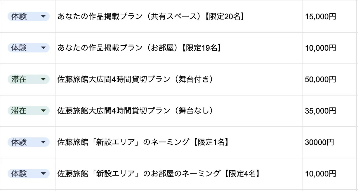Select the あなたの作品掲載プラン（お部屋） cell
Screen dimensions: 358x191
[x=140, y=48]
